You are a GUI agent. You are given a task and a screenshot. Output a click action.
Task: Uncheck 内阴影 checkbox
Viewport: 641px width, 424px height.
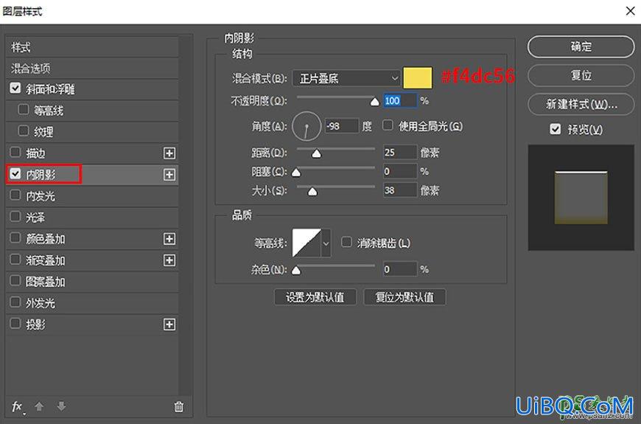(15, 173)
